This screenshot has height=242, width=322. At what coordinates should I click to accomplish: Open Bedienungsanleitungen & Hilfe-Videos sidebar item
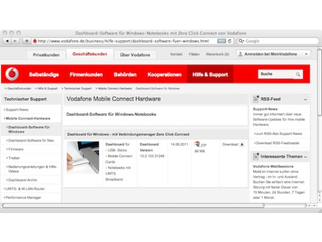pos(32,169)
